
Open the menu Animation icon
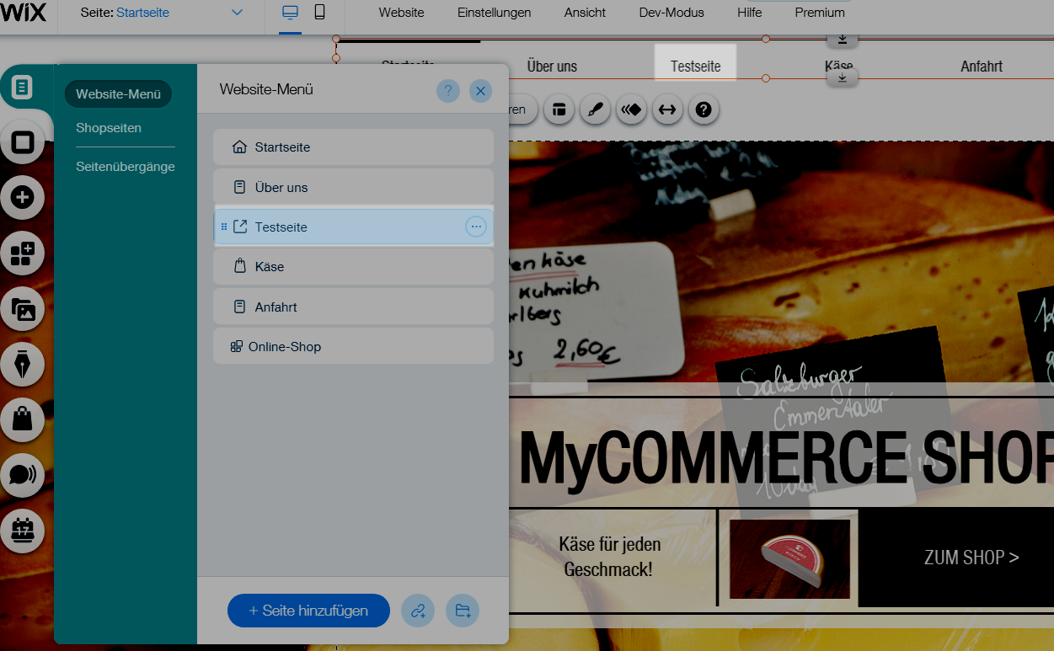pyautogui.click(x=631, y=109)
